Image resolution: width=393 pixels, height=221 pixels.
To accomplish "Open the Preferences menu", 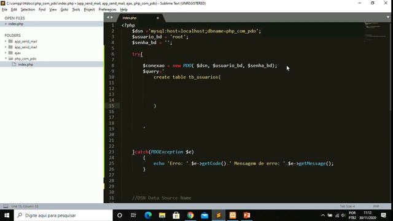I will point(107,10).
